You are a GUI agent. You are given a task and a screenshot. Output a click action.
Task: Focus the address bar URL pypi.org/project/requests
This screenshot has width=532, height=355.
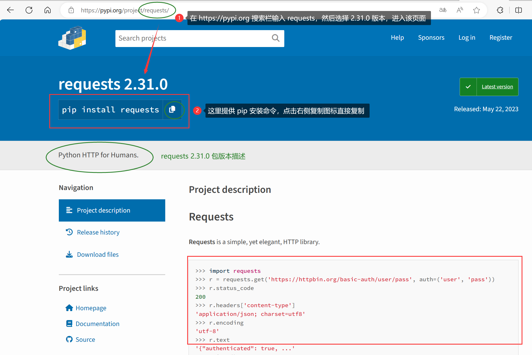point(125,10)
